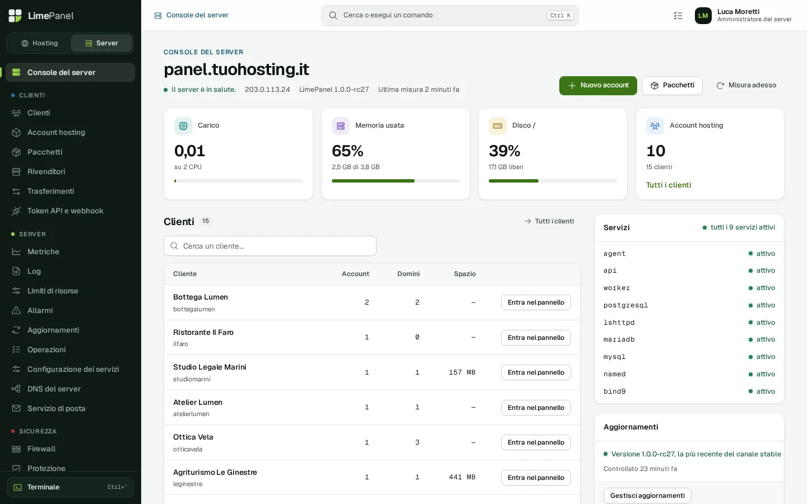Go to Rivenditori in sidebar
The width and height of the screenshot is (807, 504).
(x=70, y=172)
